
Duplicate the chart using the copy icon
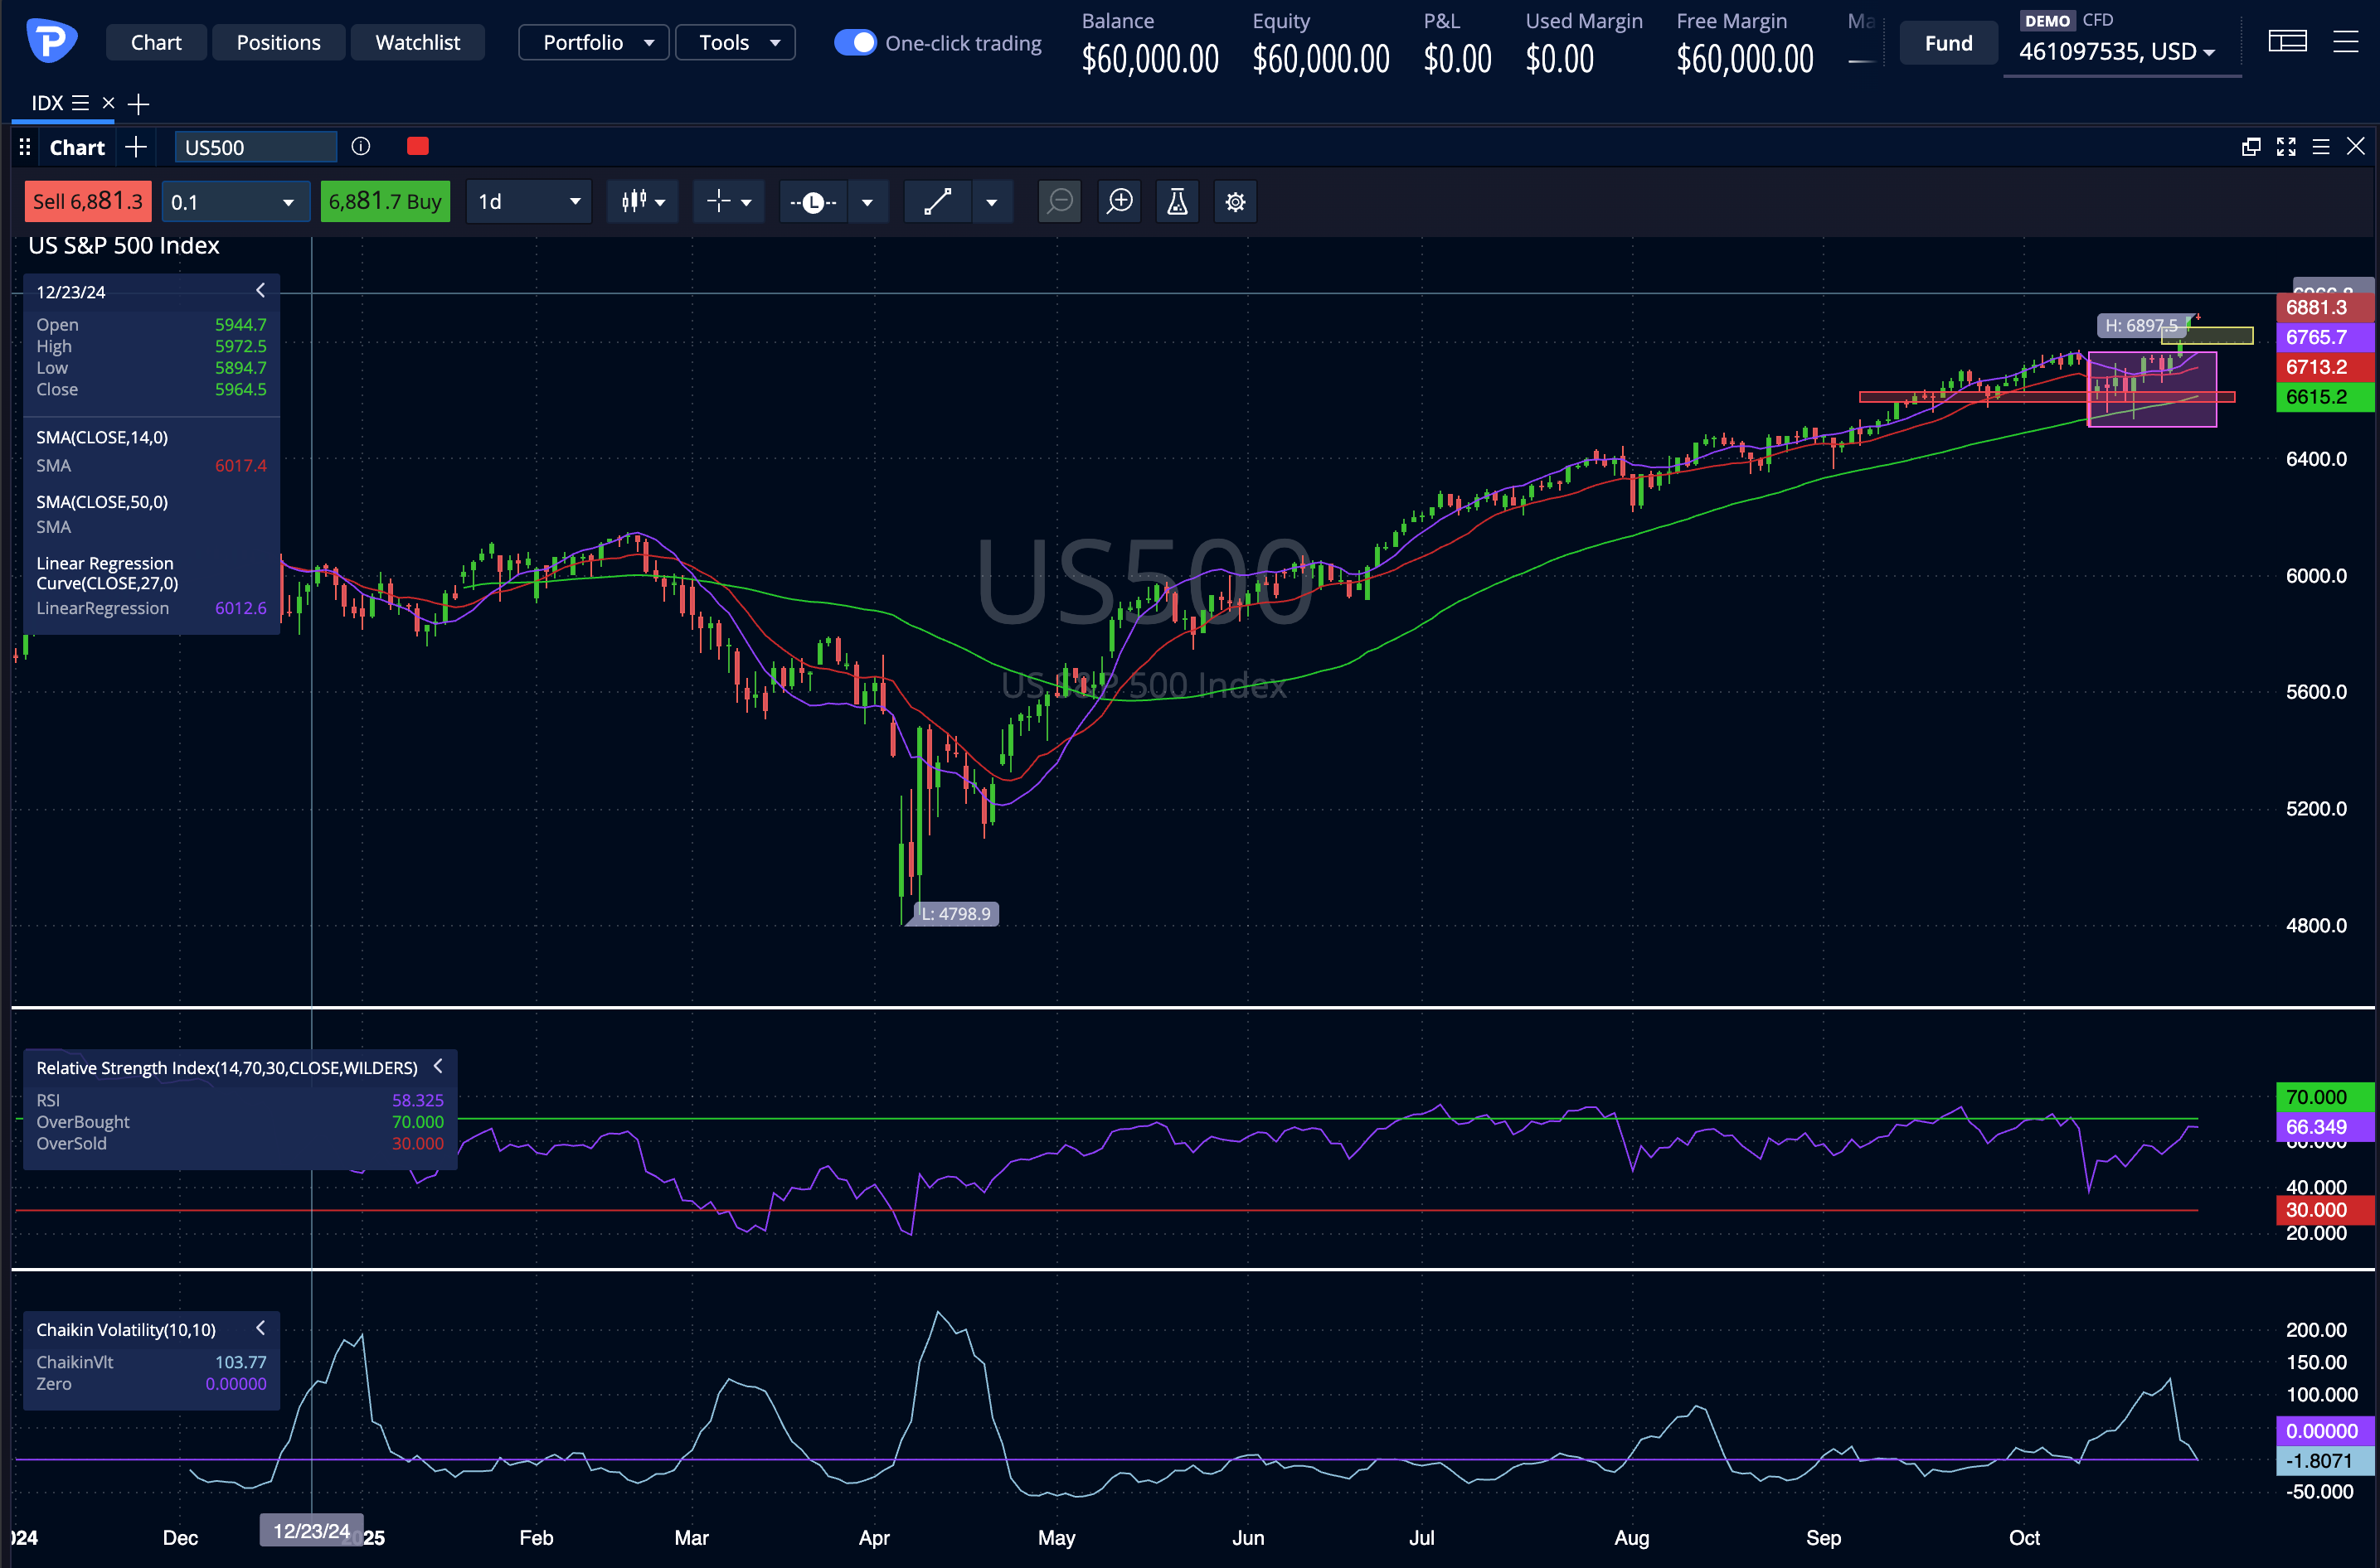[x=2251, y=146]
